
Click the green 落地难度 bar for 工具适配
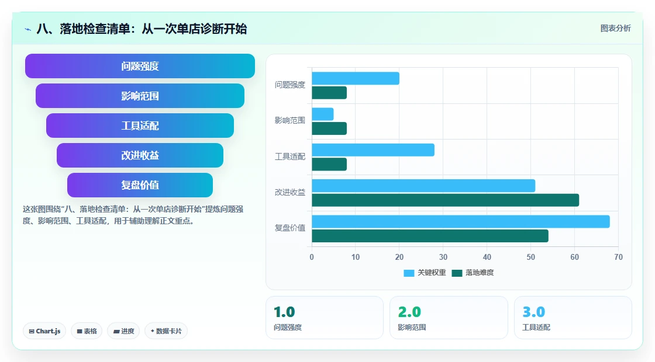329,164
